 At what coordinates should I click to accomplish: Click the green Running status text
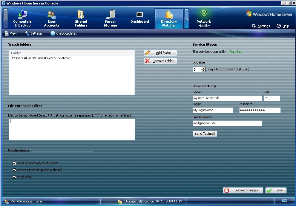coord(235,52)
